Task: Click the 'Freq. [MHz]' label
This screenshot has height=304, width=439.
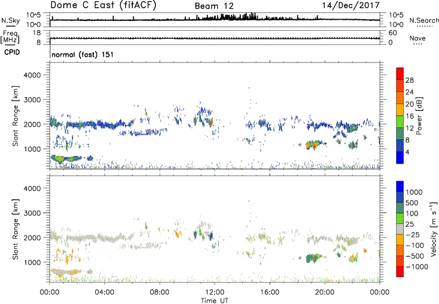Action: click(10, 37)
